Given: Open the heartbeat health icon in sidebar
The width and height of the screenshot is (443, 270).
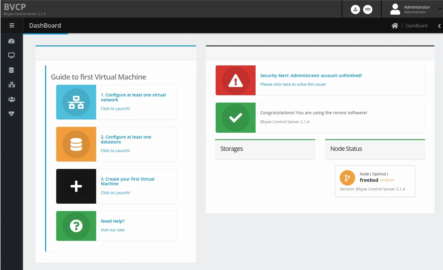Looking at the screenshot, I should [11, 114].
